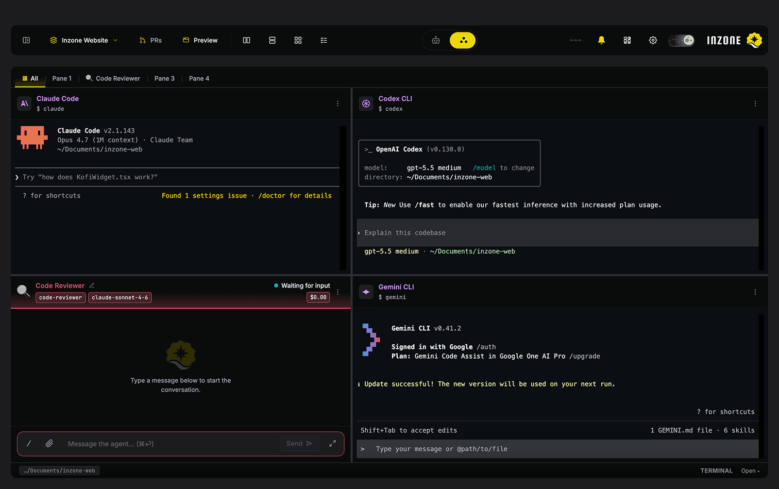This screenshot has height=489, width=779.
Task: Click the ../Documents/inzone-web path chip
Action: (x=59, y=470)
